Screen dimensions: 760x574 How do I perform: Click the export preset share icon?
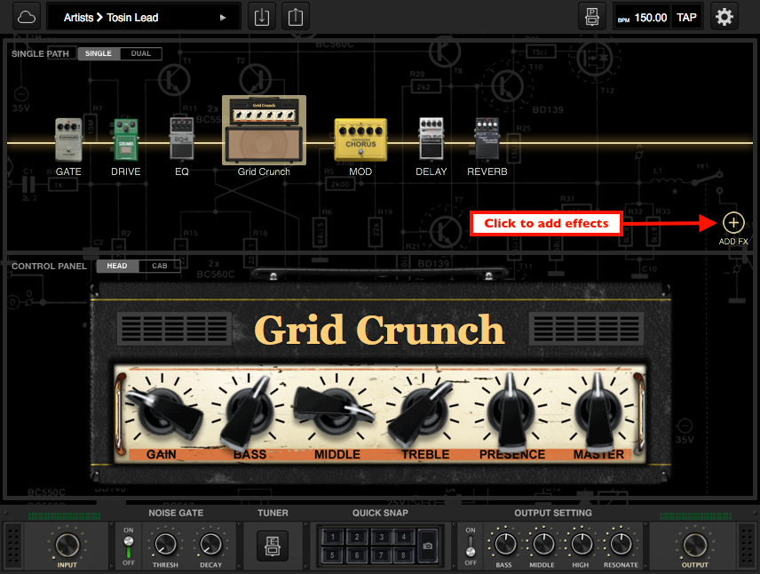[x=296, y=17]
